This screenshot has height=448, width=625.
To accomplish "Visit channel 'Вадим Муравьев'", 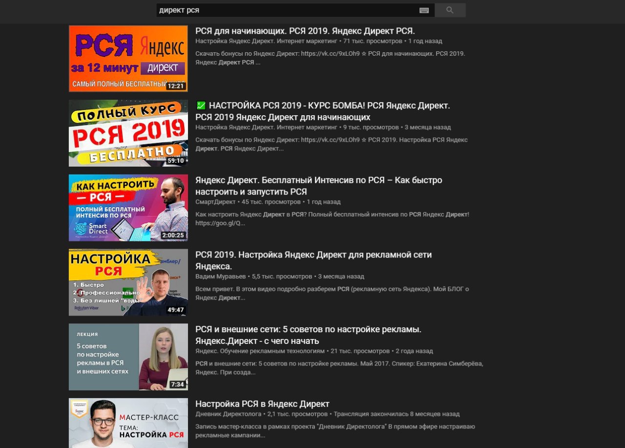I will [x=221, y=277].
